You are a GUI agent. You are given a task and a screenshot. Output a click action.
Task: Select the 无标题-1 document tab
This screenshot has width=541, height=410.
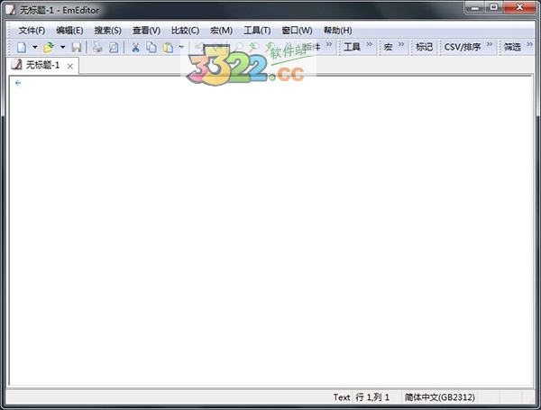(x=42, y=65)
